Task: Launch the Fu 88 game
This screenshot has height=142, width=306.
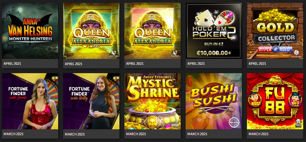Action: 275,101
